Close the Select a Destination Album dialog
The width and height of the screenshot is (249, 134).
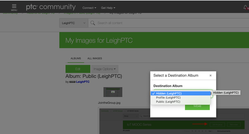(210, 76)
